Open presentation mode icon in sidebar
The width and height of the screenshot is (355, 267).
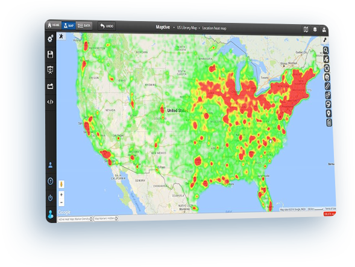point(50,70)
